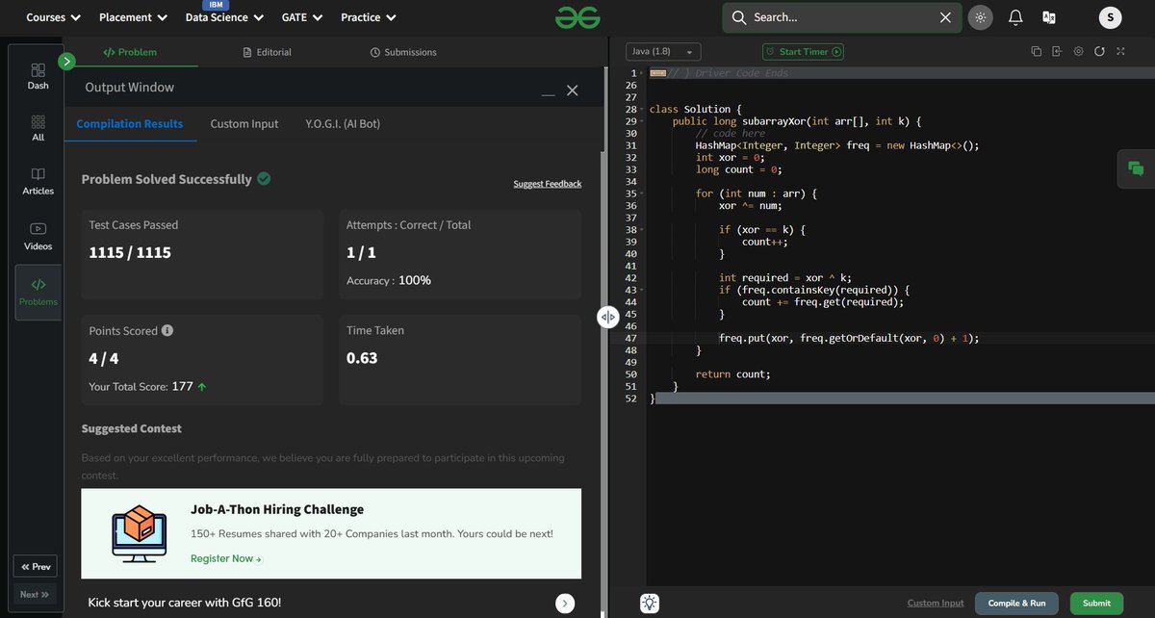
Task: Toggle fullscreen editor mode
Action: [x=1121, y=52]
